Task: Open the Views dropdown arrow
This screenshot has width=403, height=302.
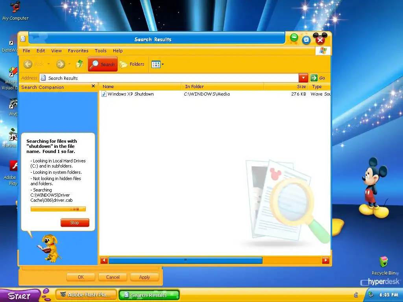Action: click(x=163, y=64)
